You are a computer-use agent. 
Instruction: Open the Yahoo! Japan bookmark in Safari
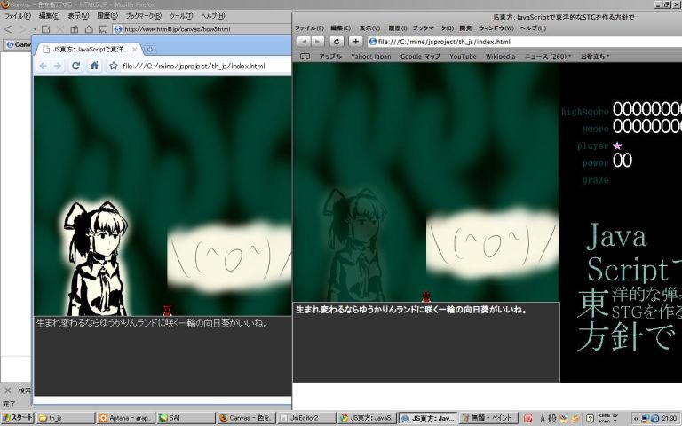371,57
